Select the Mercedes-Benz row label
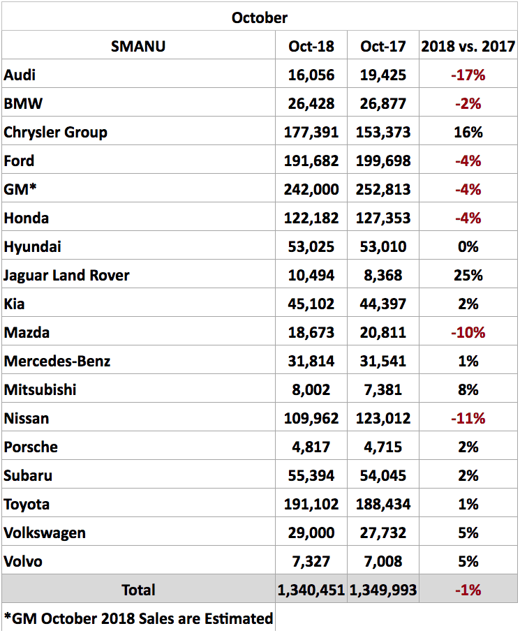This screenshot has width=520, height=633. (57, 361)
